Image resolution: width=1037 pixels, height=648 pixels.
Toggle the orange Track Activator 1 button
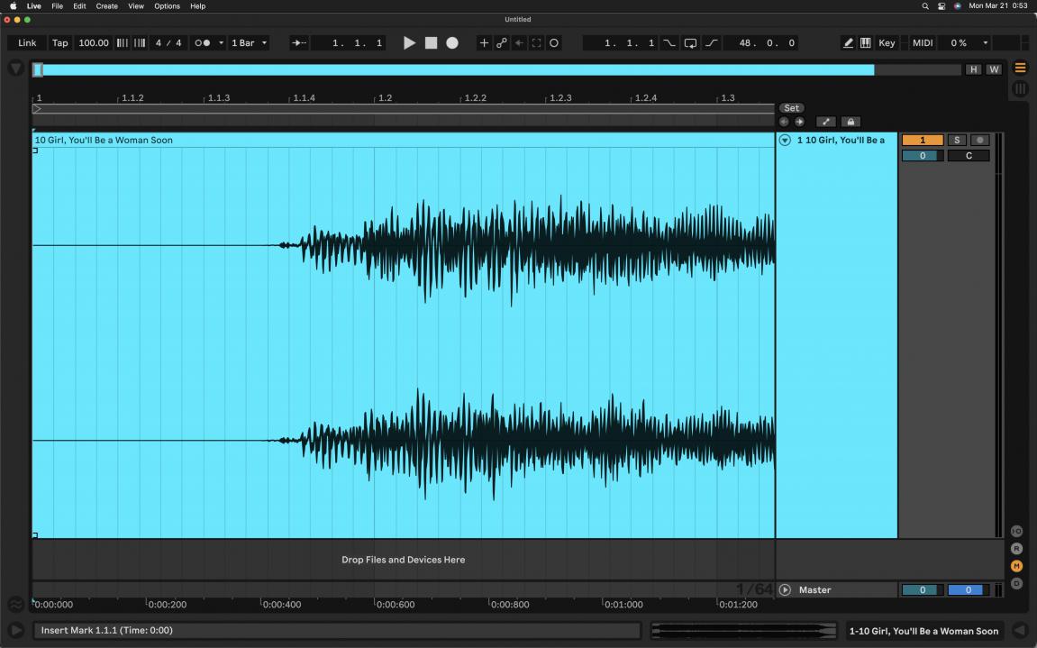click(922, 141)
